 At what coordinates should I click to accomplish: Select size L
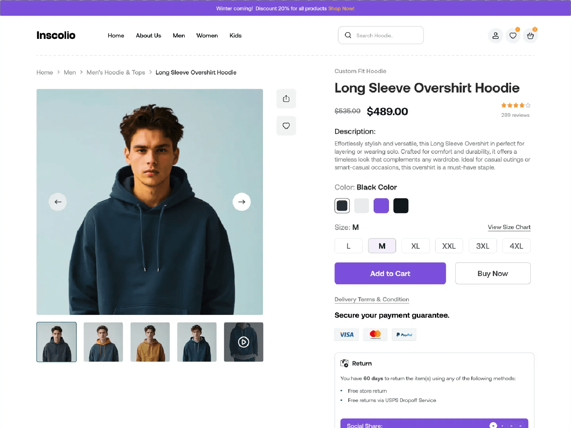[348, 246]
